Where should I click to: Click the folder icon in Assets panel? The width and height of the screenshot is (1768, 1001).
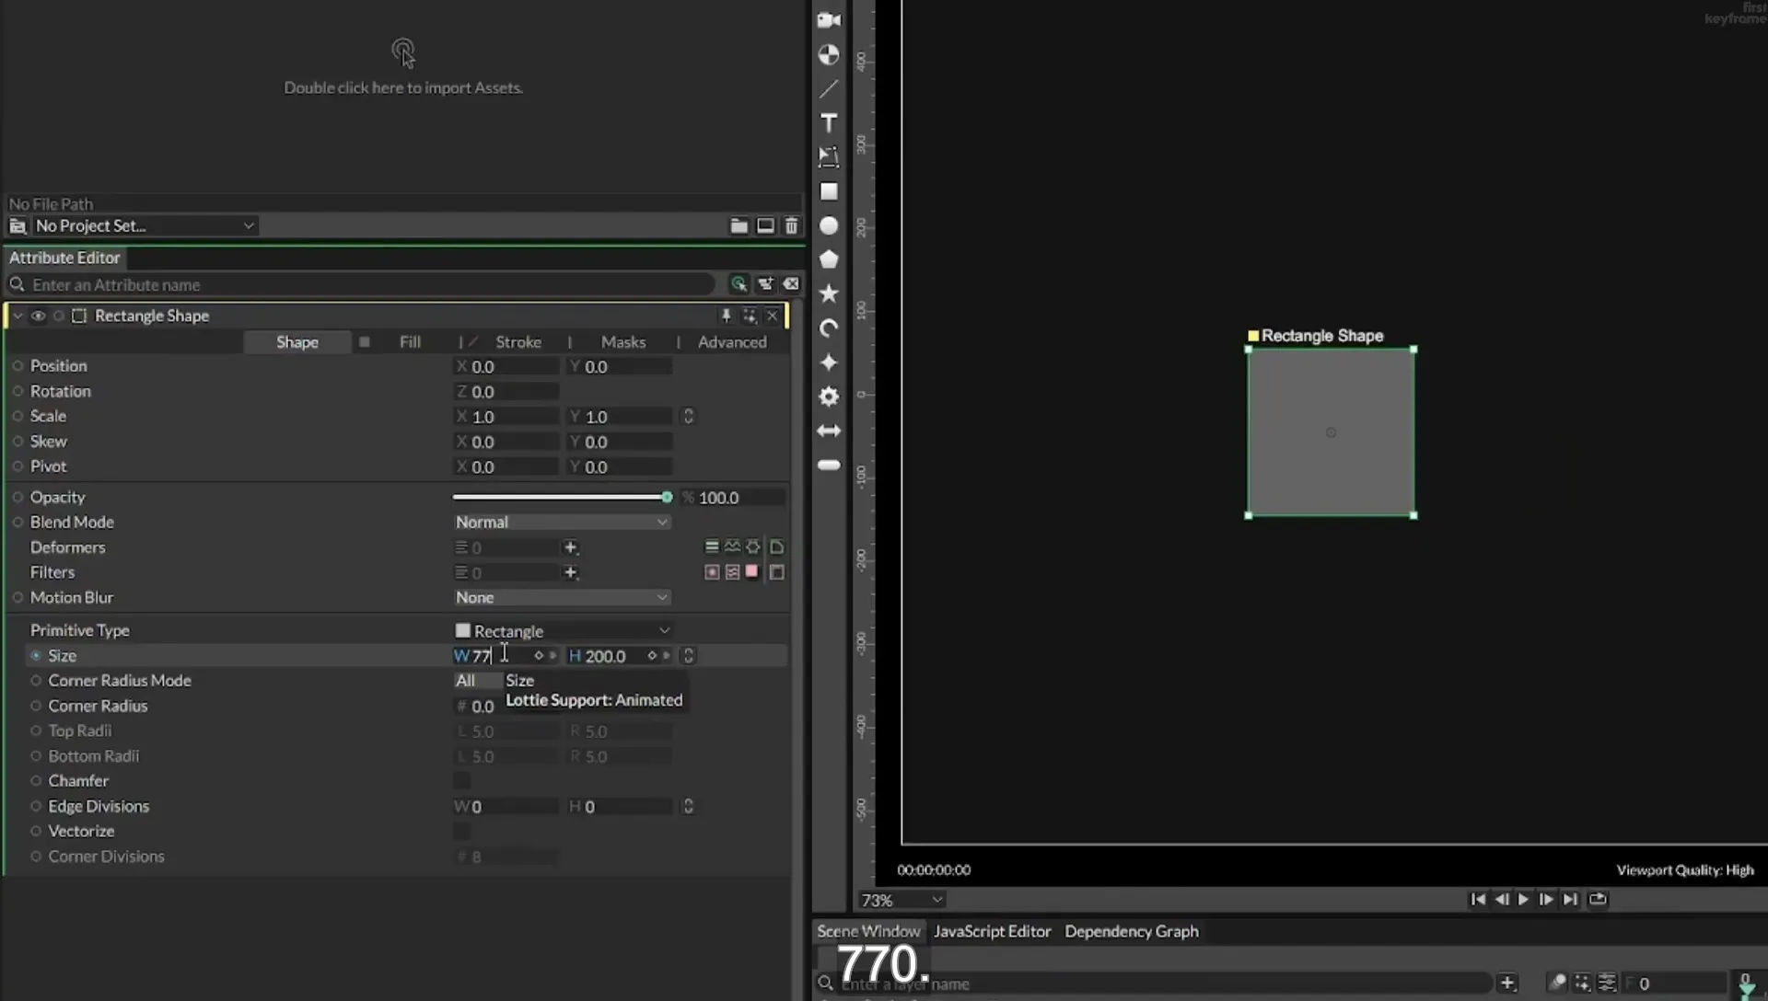pos(739,225)
